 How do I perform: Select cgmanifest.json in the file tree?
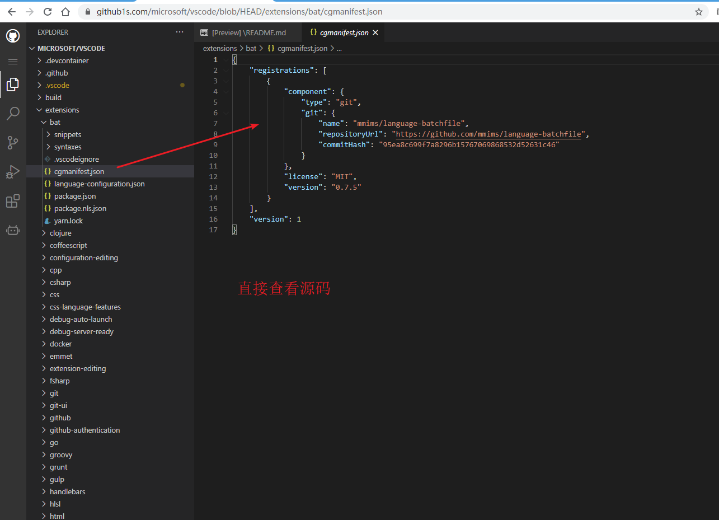pyautogui.click(x=110, y=171)
